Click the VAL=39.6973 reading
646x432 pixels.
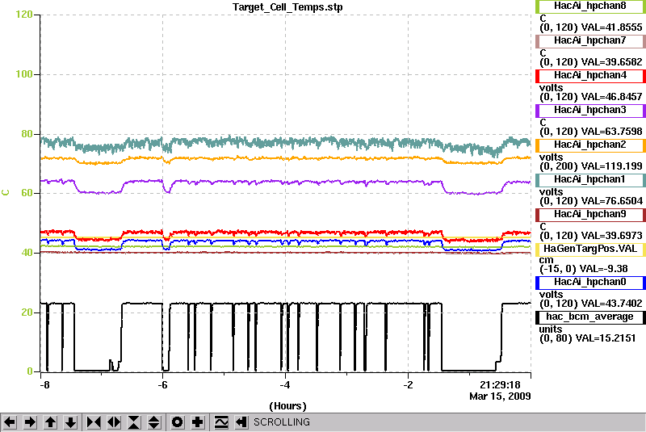611,236
